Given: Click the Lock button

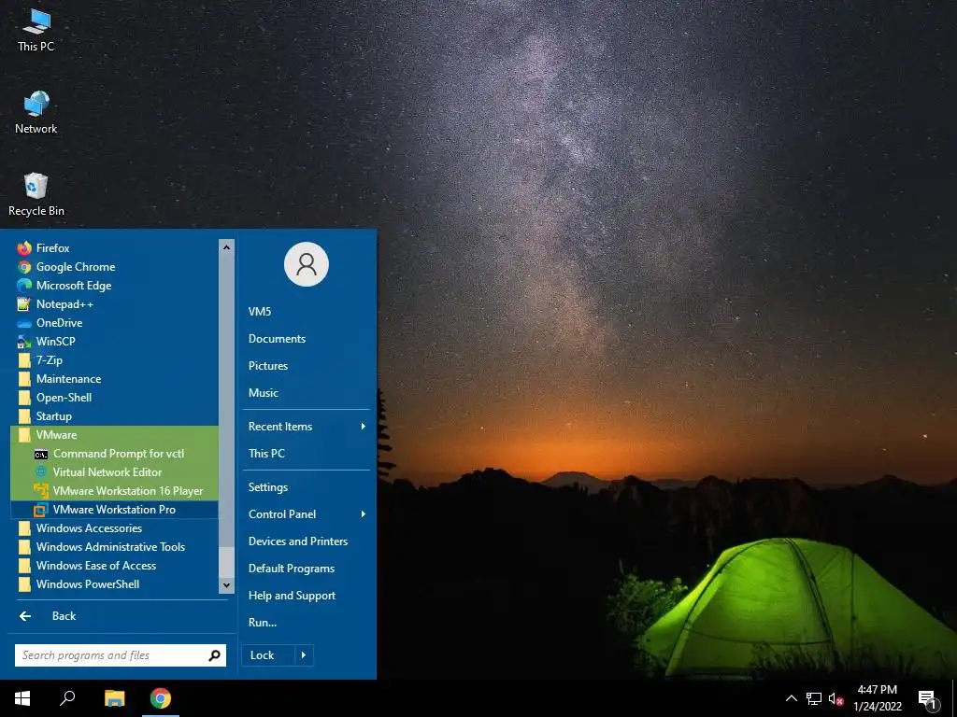Looking at the screenshot, I should click(268, 655).
